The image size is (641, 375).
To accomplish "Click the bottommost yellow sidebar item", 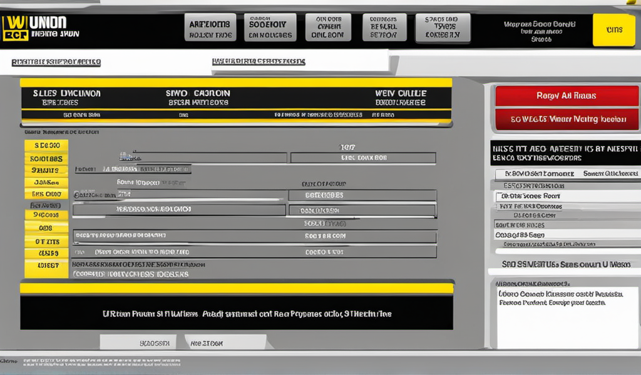I will [46, 266].
